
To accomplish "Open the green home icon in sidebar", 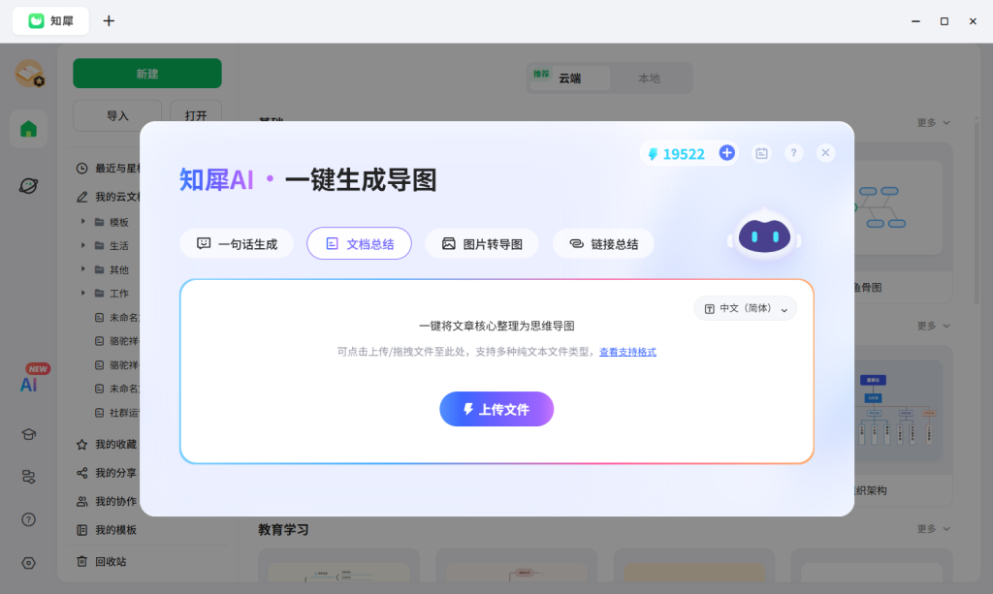I will tap(28, 129).
